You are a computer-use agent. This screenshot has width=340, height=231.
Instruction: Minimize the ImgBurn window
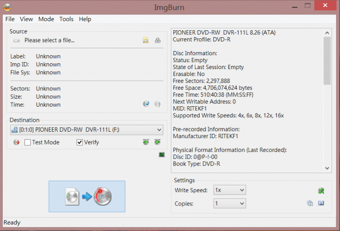[x=295, y=6]
